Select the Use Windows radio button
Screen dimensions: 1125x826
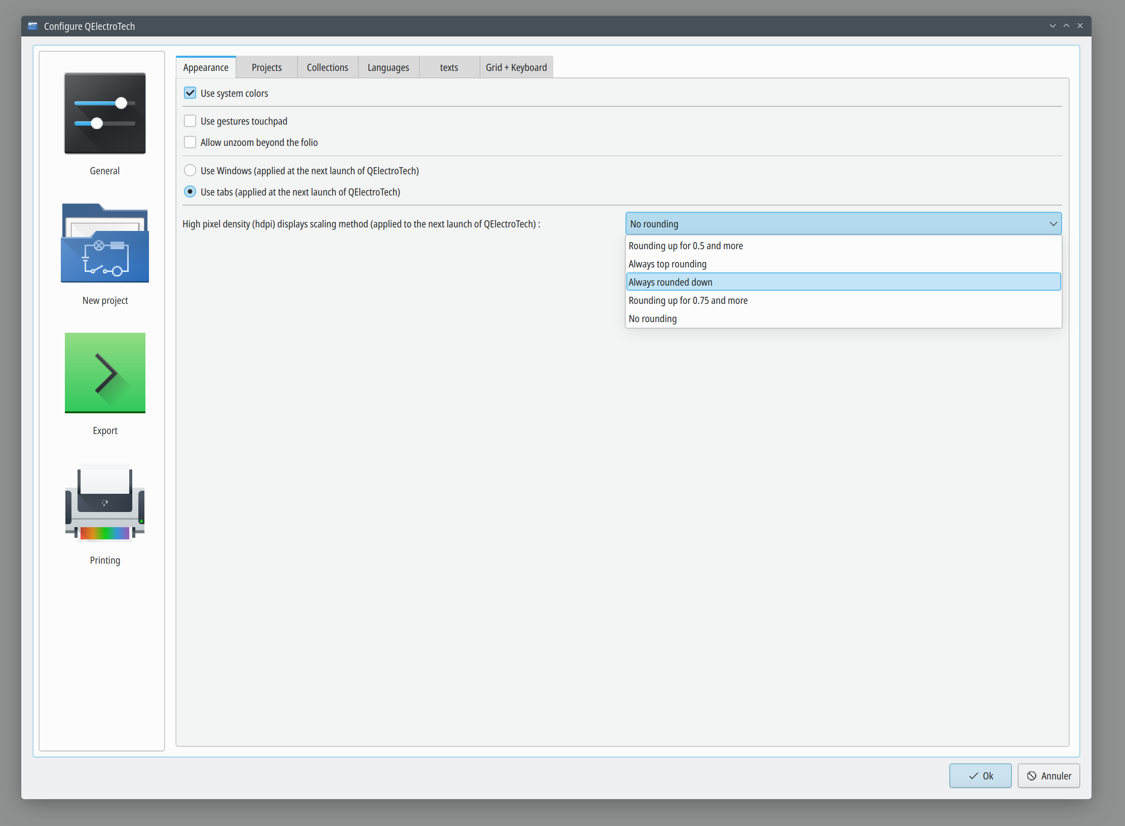pos(190,171)
